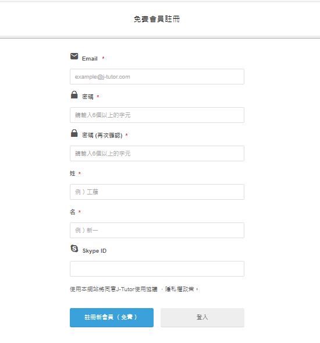Open the 隱私權政策 link
320x343 pixels.
pos(179,289)
